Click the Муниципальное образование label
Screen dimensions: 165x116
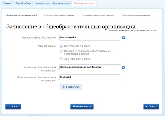pos(38,38)
